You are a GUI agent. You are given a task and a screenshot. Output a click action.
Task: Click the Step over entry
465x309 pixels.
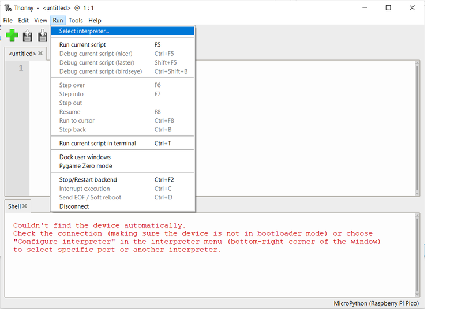point(123,85)
